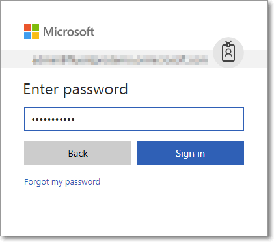Click the Microsoft wordmark text
Viewport: 274px width, 242px height.
(69, 32)
